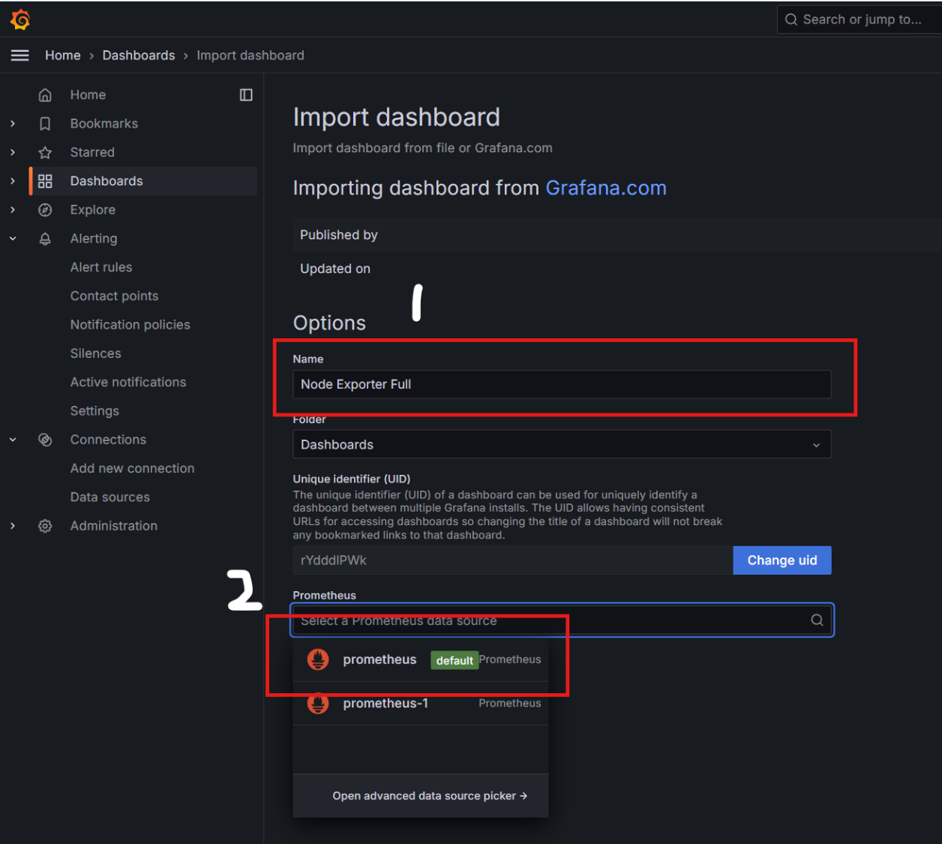The height and width of the screenshot is (844, 942).
Task: Click the magnifier icon in data source field
Action: [817, 620]
